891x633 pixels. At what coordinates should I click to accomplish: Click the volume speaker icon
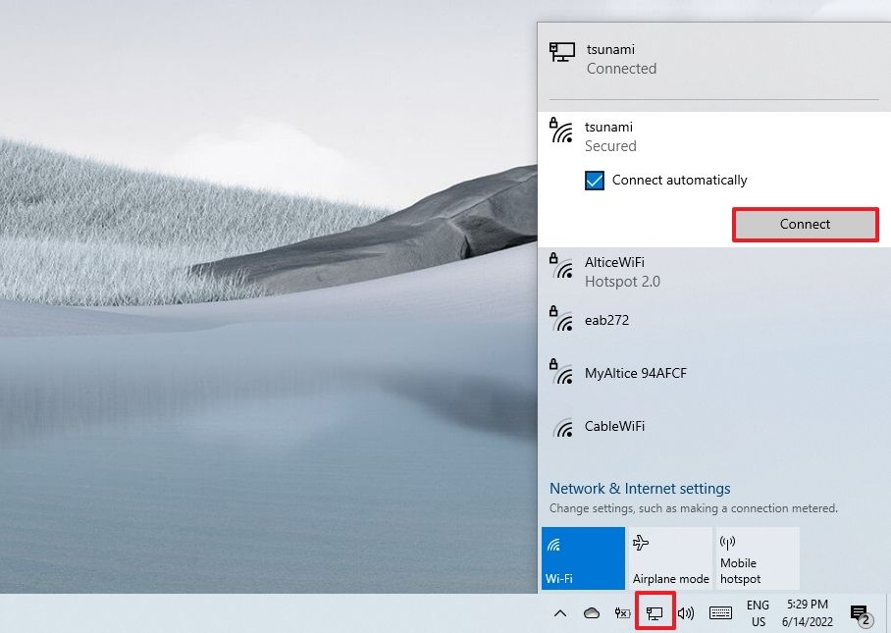tap(685, 612)
